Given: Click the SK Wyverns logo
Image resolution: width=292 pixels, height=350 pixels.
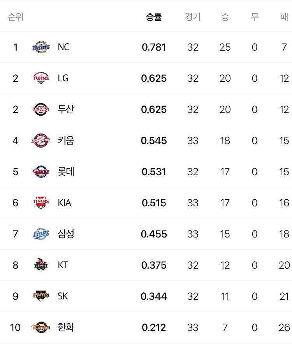Looking at the screenshot, I should pos(41,296).
